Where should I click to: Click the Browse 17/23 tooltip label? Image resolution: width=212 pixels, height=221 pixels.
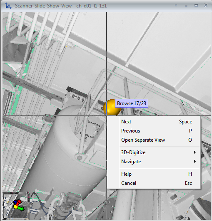132,103
